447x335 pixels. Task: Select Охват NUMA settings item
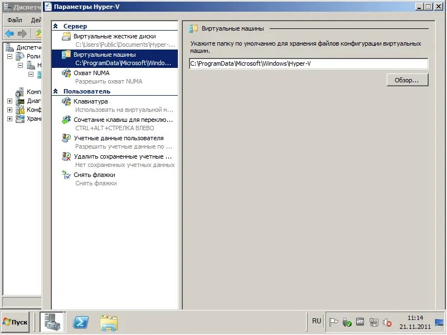pyautogui.click(x=115, y=77)
